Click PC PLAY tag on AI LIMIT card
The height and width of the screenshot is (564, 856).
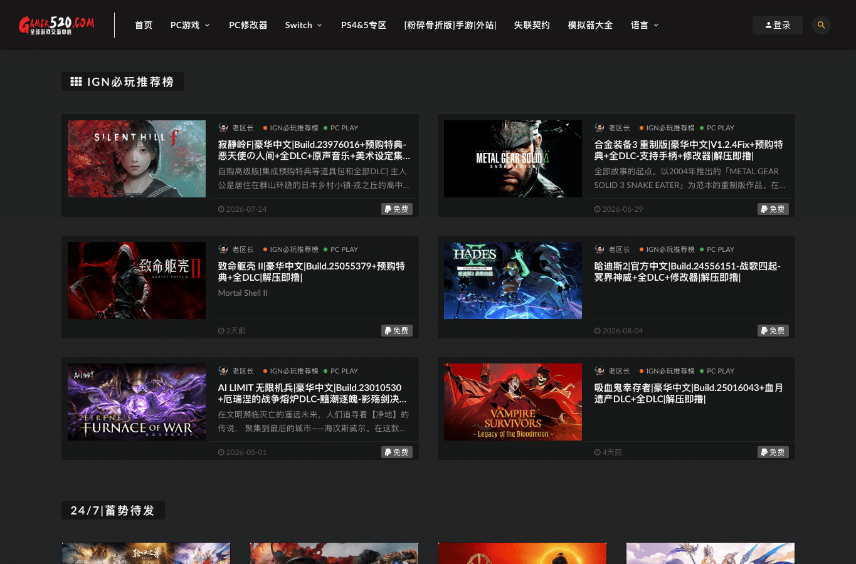[x=341, y=371]
